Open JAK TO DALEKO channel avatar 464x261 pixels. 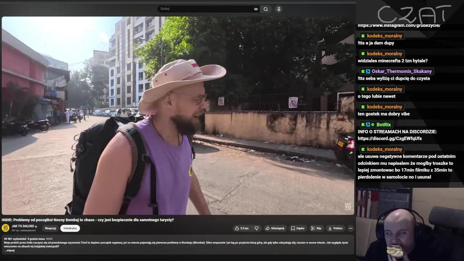[x=5, y=228]
